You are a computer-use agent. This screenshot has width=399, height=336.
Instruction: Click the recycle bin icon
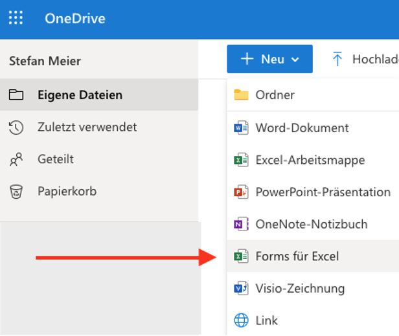16,192
